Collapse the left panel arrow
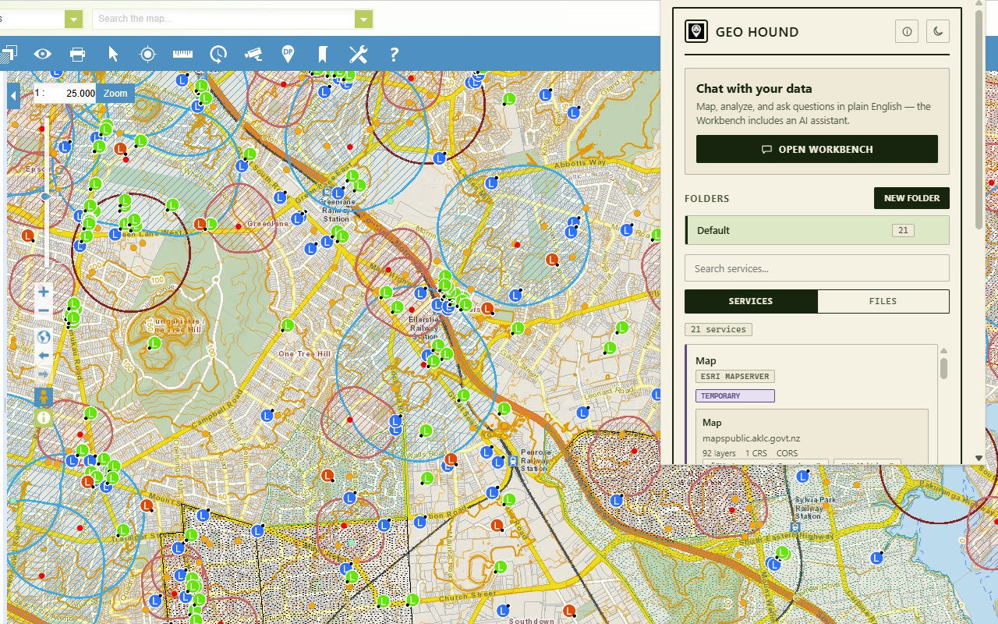Image resolution: width=998 pixels, height=624 pixels. (x=13, y=97)
